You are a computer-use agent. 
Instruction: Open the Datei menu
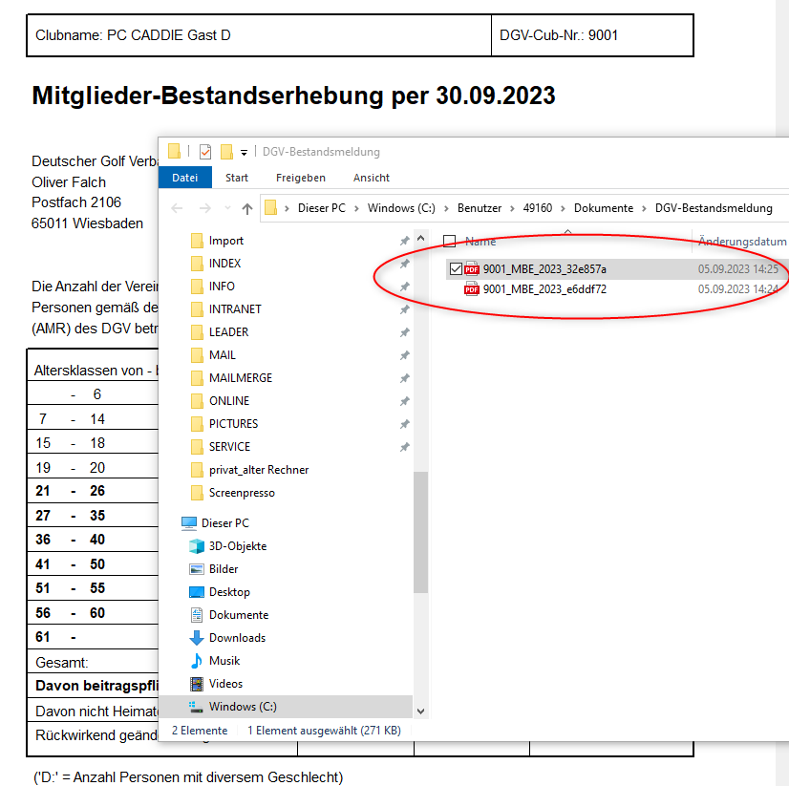point(184,178)
